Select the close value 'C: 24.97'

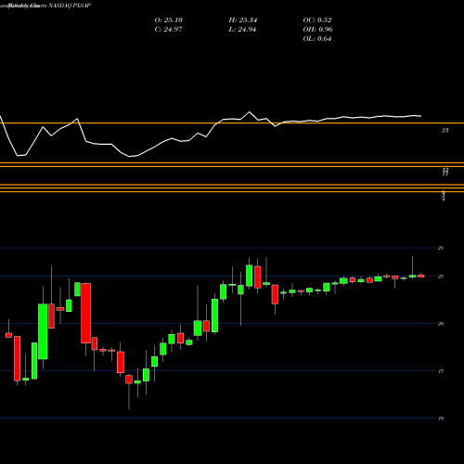(168, 30)
